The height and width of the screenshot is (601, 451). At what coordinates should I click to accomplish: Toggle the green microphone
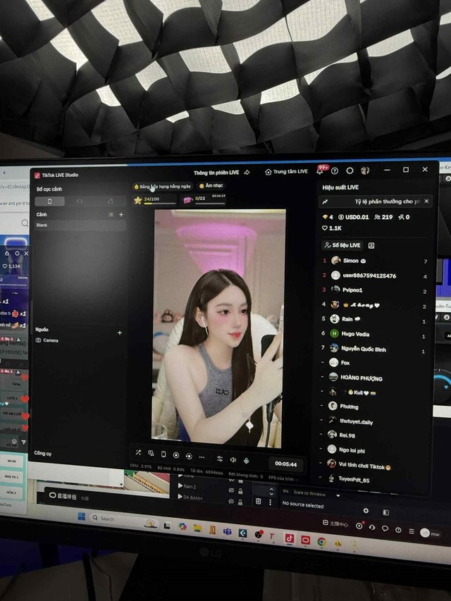click(x=246, y=460)
